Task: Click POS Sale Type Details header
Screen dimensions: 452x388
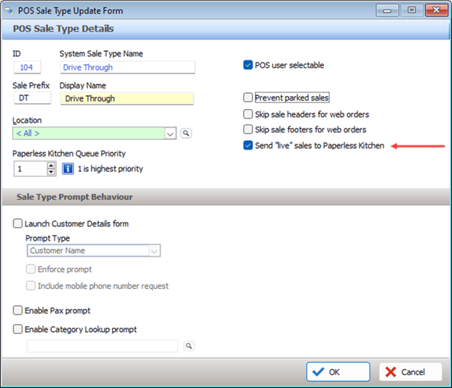Action: click(x=63, y=29)
